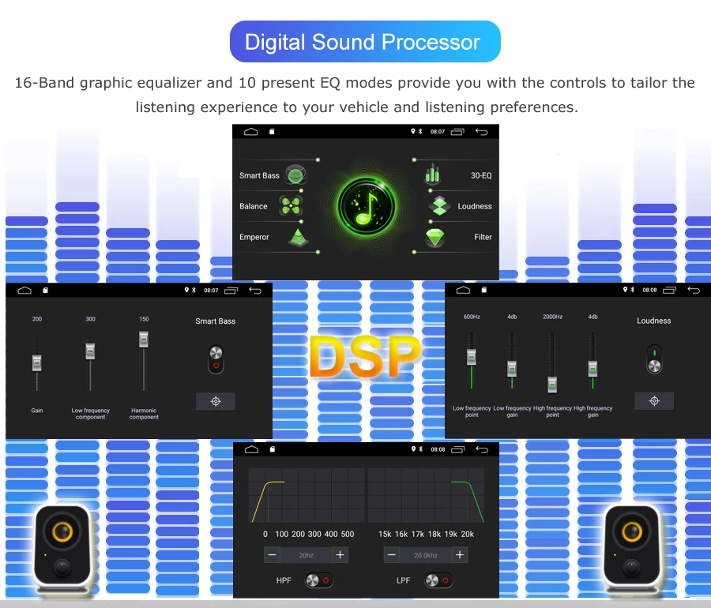Click the Gain slider handle
The height and width of the screenshot is (608, 711).
click(x=36, y=363)
